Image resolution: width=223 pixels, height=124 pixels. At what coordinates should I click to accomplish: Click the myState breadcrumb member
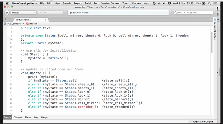coord(33,24)
